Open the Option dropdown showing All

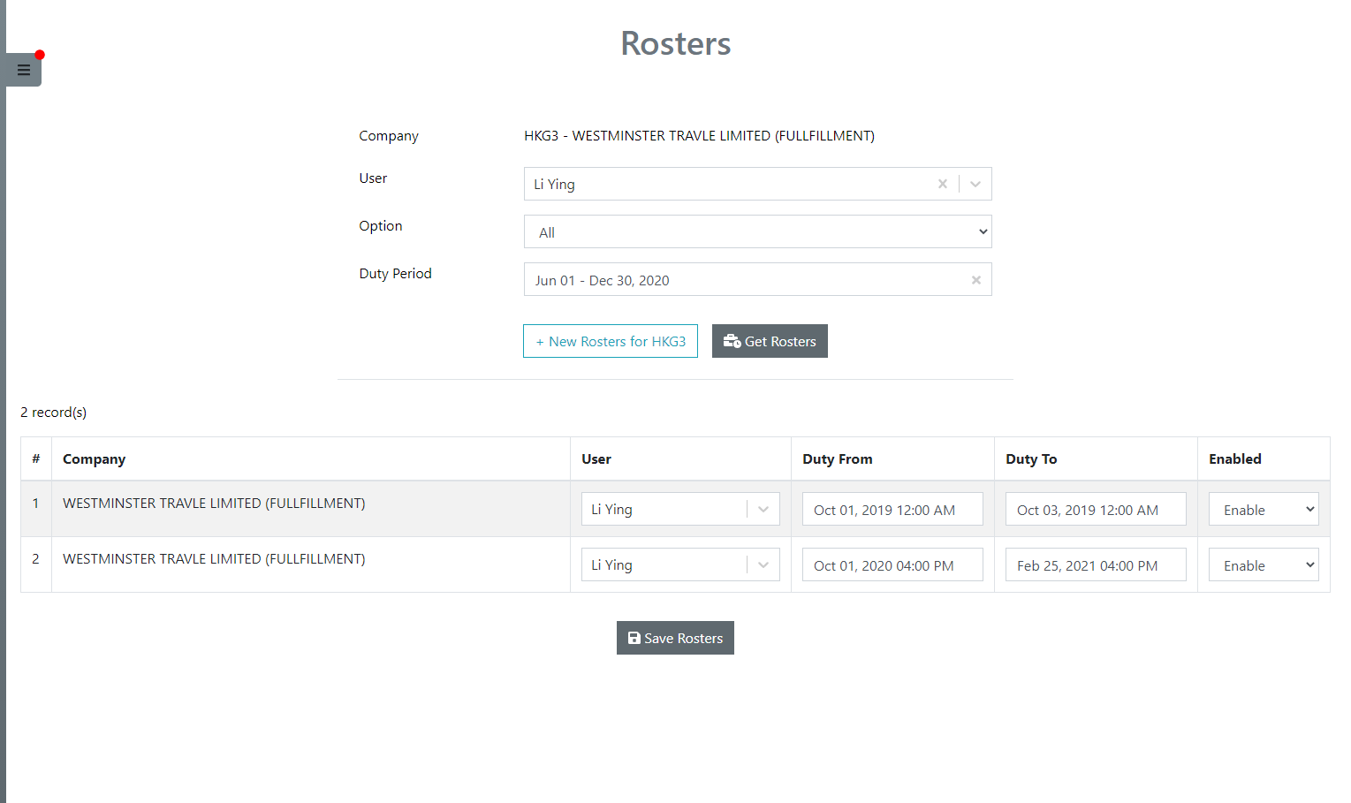758,231
